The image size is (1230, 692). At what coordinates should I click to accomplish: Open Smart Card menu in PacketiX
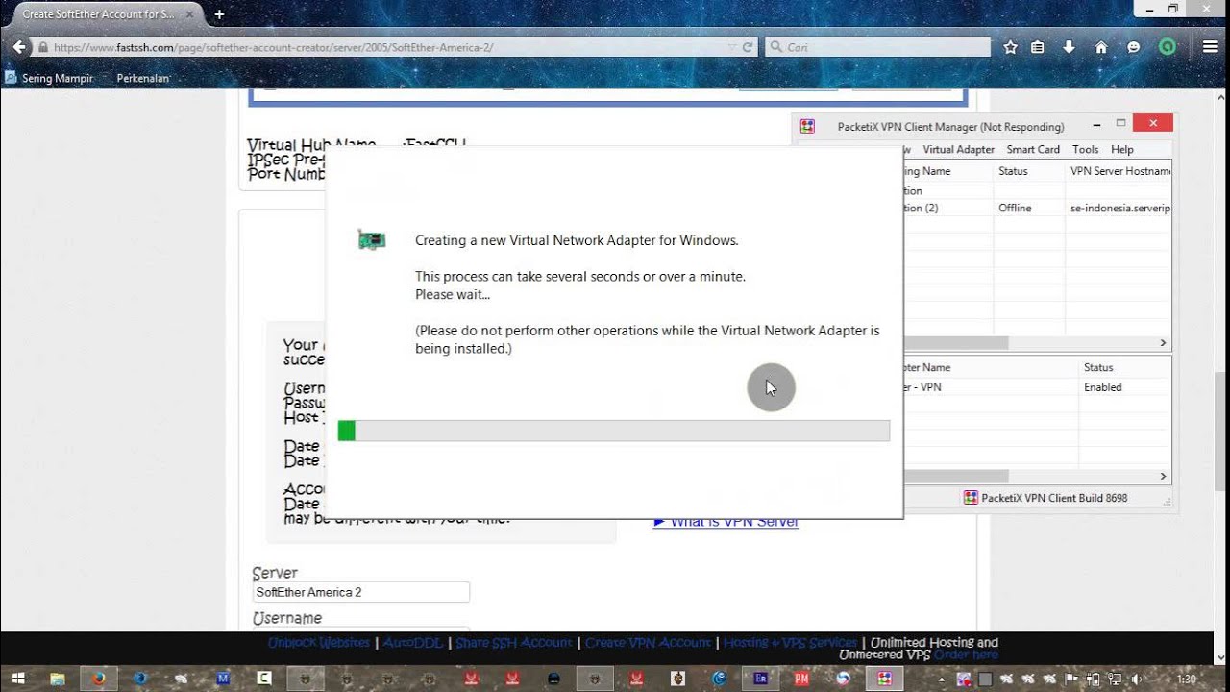click(x=1033, y=149)
